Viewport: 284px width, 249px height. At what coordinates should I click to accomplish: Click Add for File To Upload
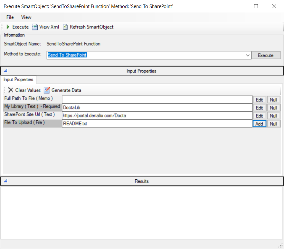pyautogui.click(x=259, y=124)
